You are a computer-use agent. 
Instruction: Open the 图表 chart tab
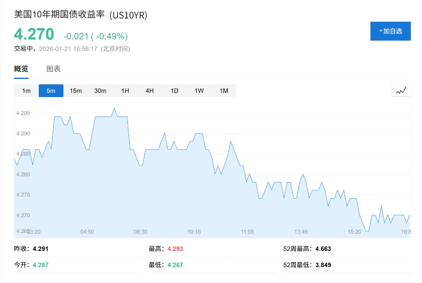(54, 69)
